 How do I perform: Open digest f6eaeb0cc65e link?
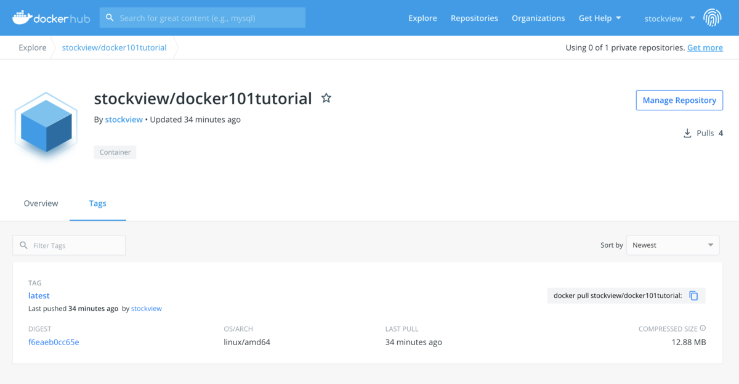click(54, 342)
